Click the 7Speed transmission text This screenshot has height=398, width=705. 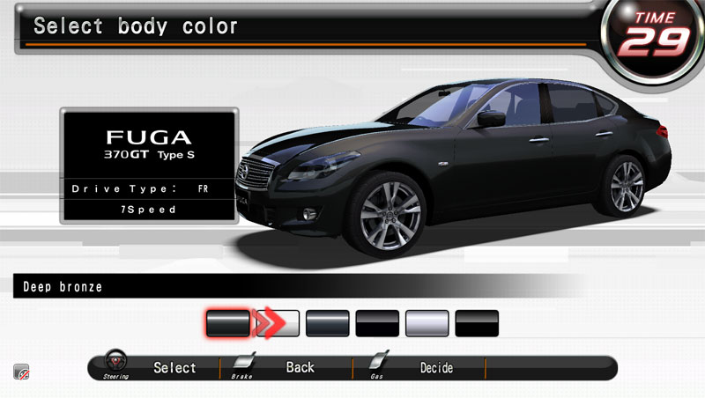coord(148,210)
